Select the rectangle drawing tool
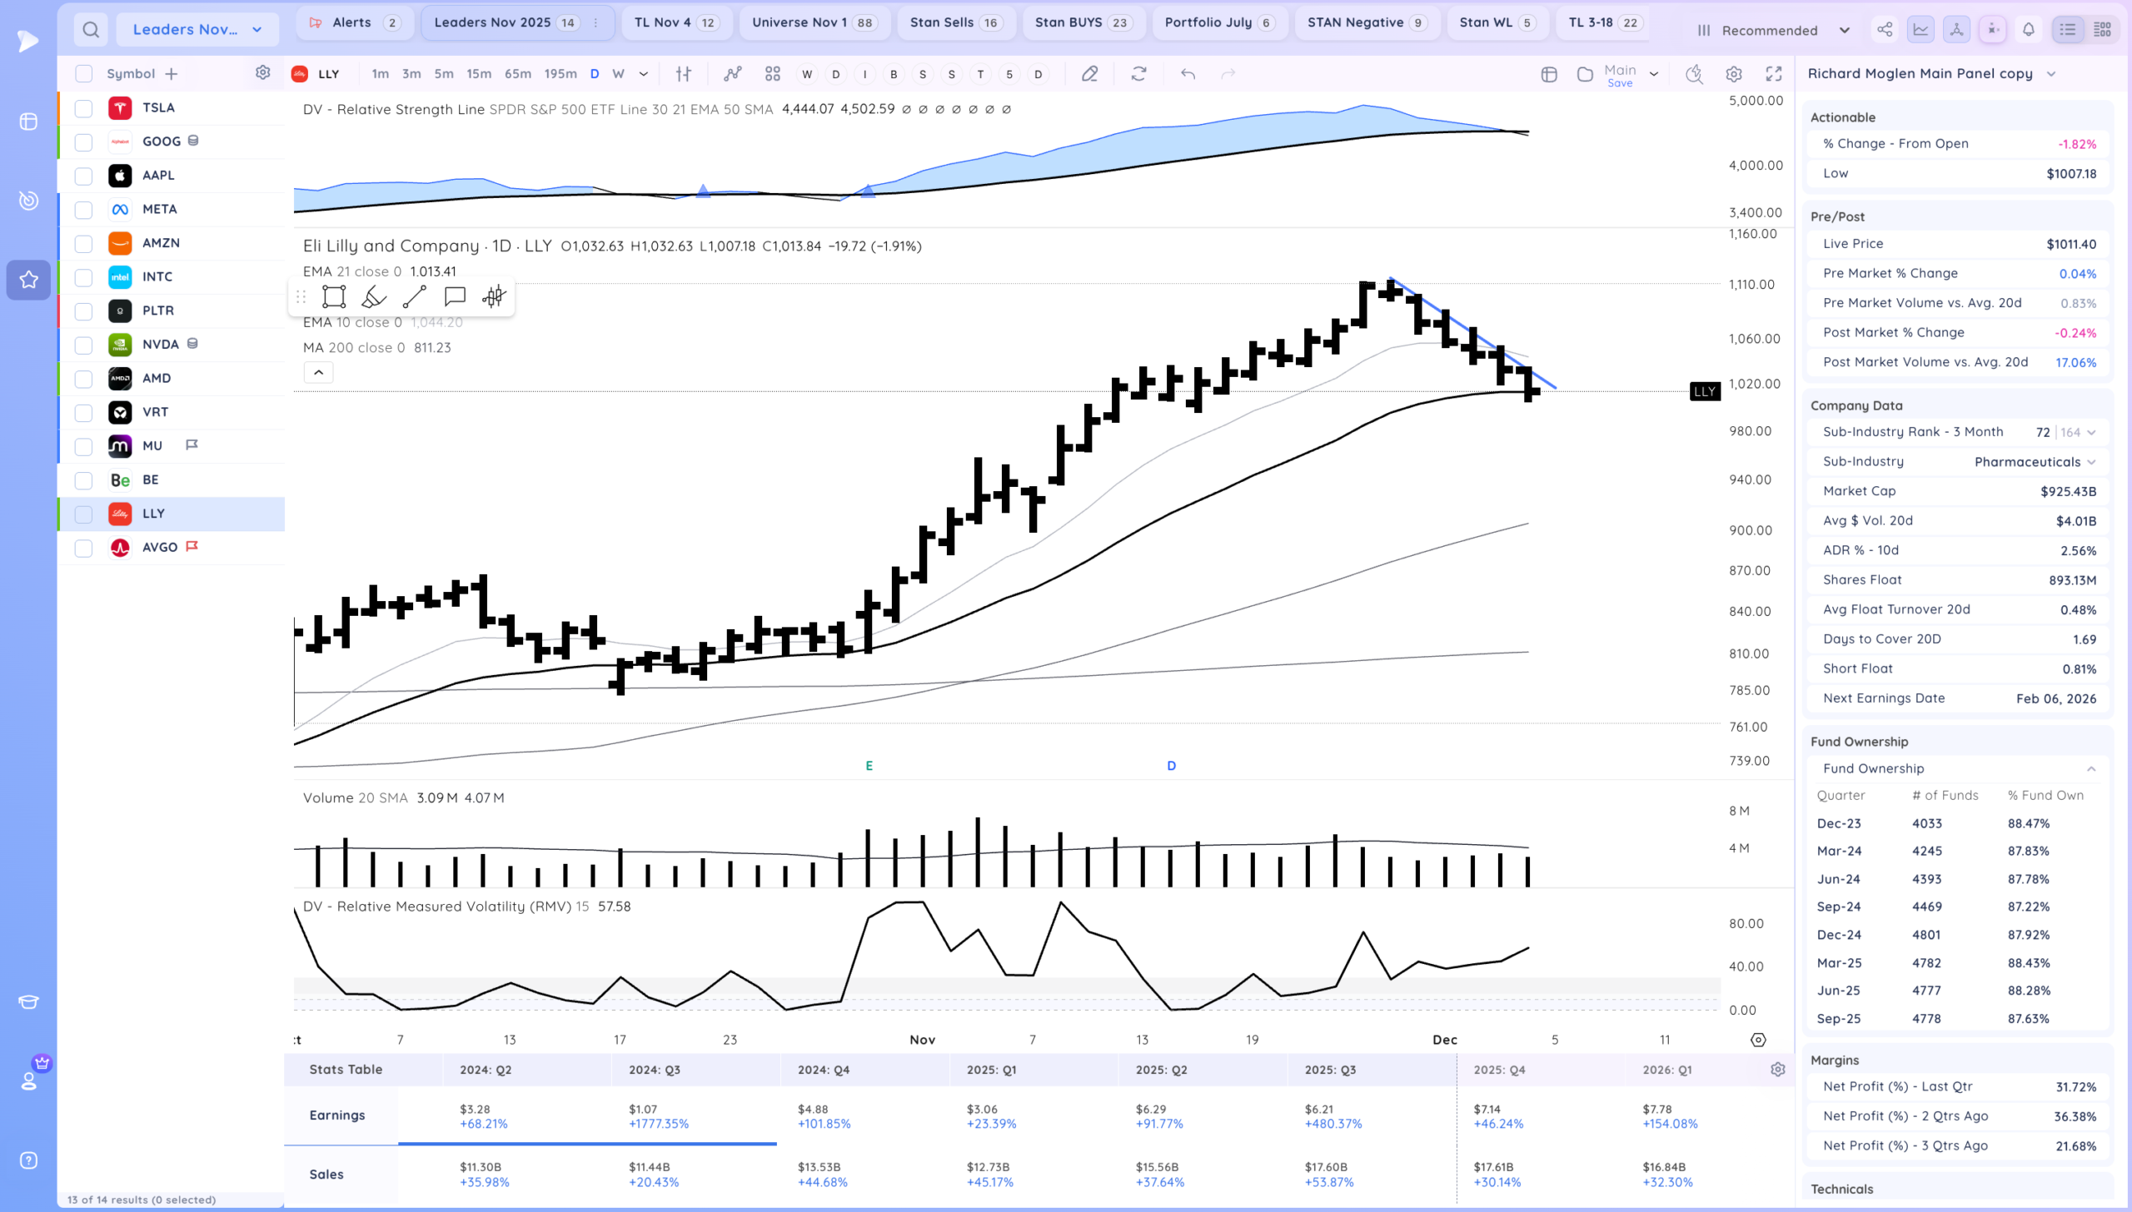Screen dimensions: 2132x1212 [x=334, y=296]
